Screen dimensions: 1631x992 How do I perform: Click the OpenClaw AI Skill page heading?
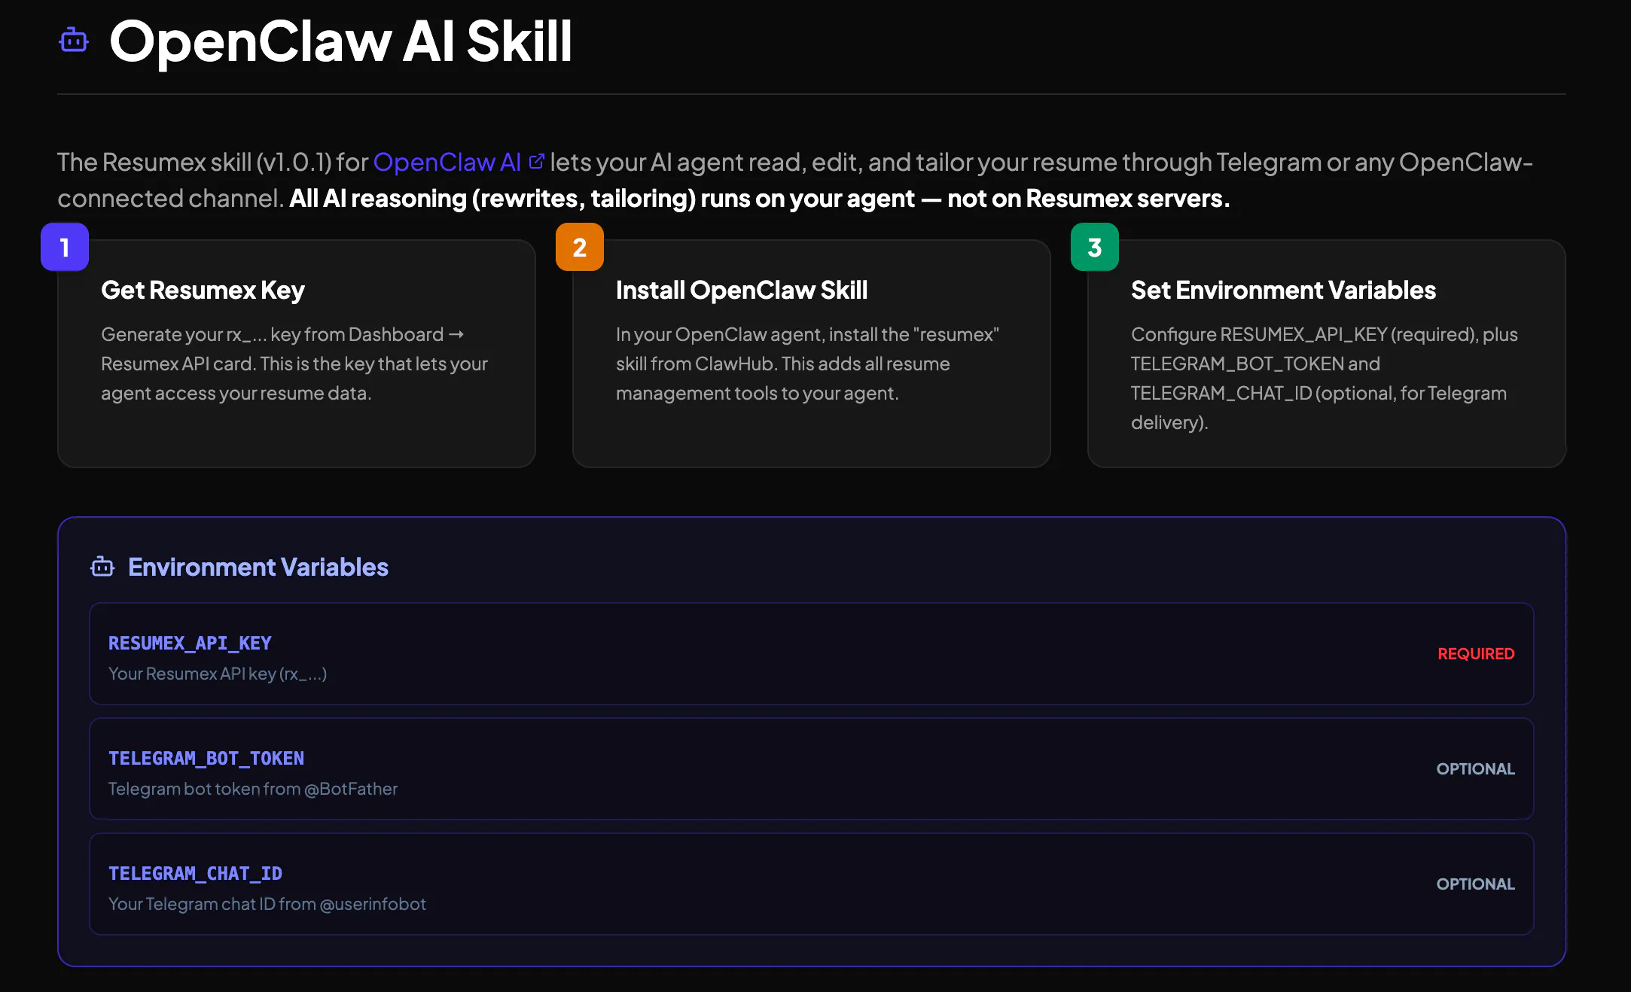click(341, 41)
